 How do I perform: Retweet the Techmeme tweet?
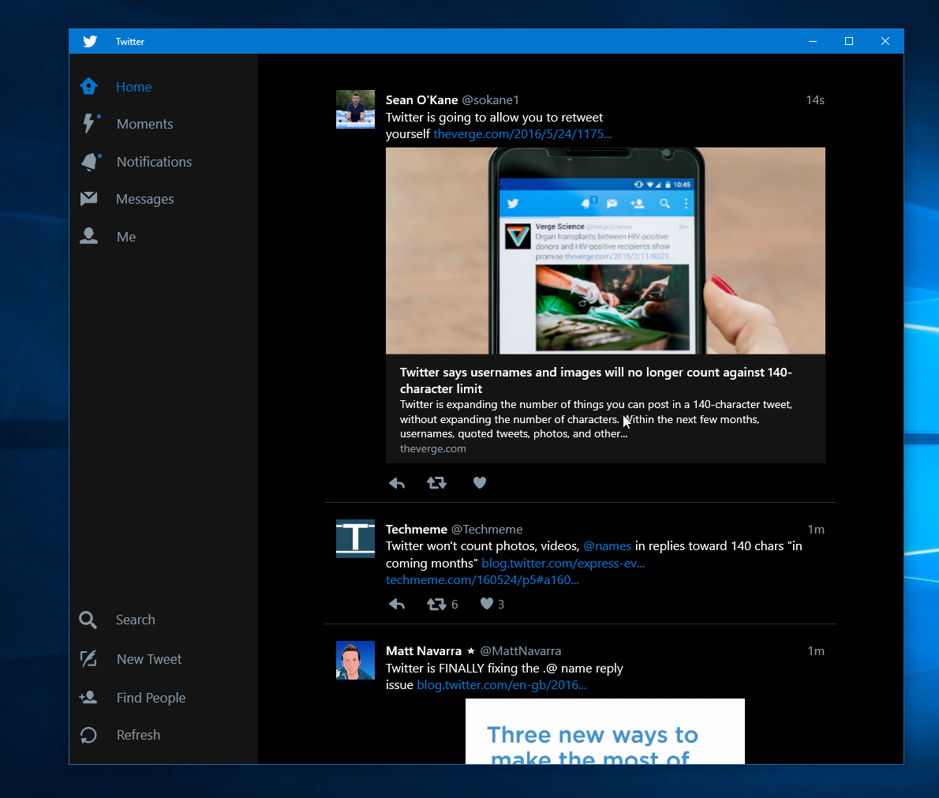[436, 604]
